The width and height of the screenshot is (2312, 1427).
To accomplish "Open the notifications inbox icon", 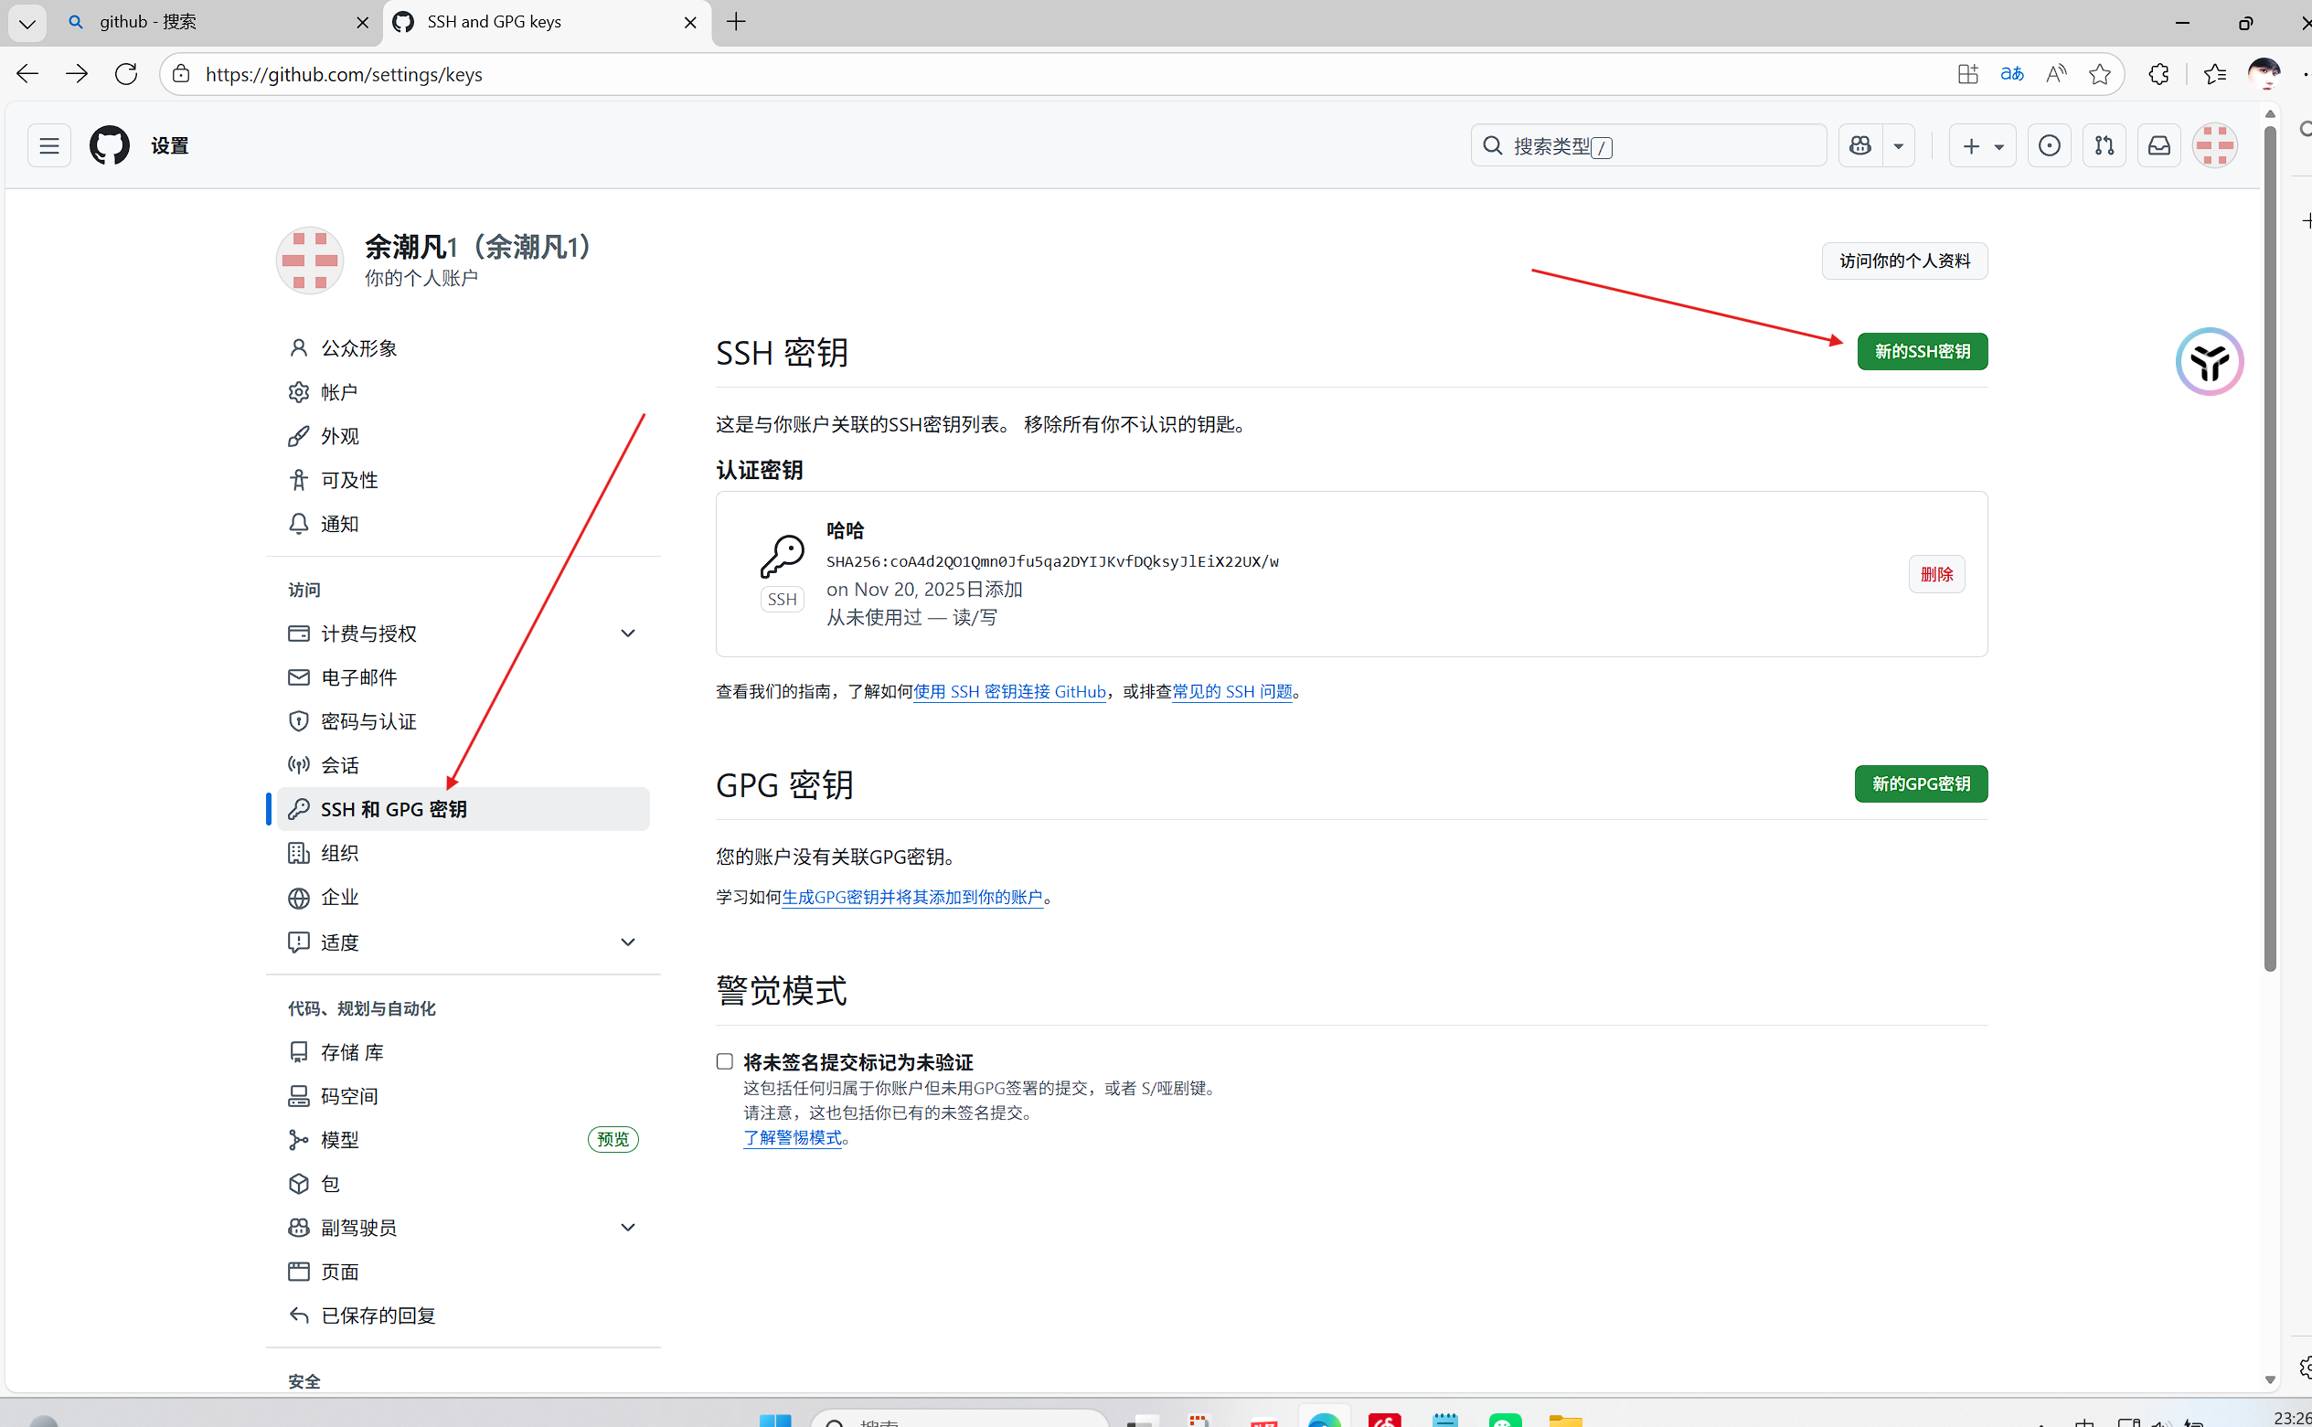I will point(2159,144).
